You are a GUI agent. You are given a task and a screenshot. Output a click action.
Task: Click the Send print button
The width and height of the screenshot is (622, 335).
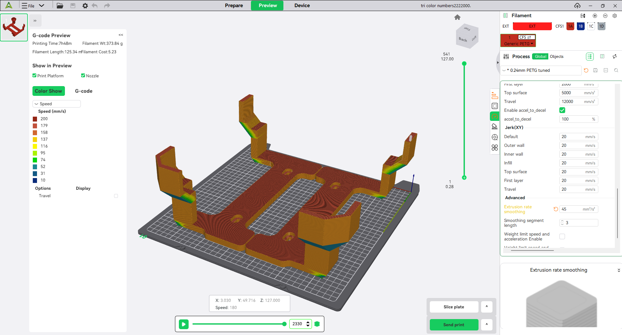pyautogui.click(x=454, y=325)
